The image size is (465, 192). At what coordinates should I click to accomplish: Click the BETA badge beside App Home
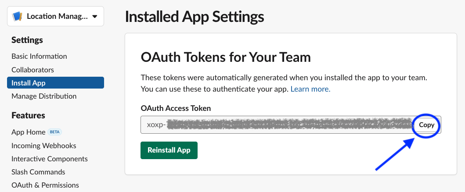[x=54, y=132]
